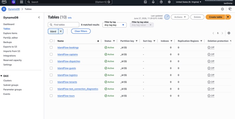The width and height of the screenshot is (235, 119).
Task: Open the region selector N. Virginia
Action: tap(189, 2)
